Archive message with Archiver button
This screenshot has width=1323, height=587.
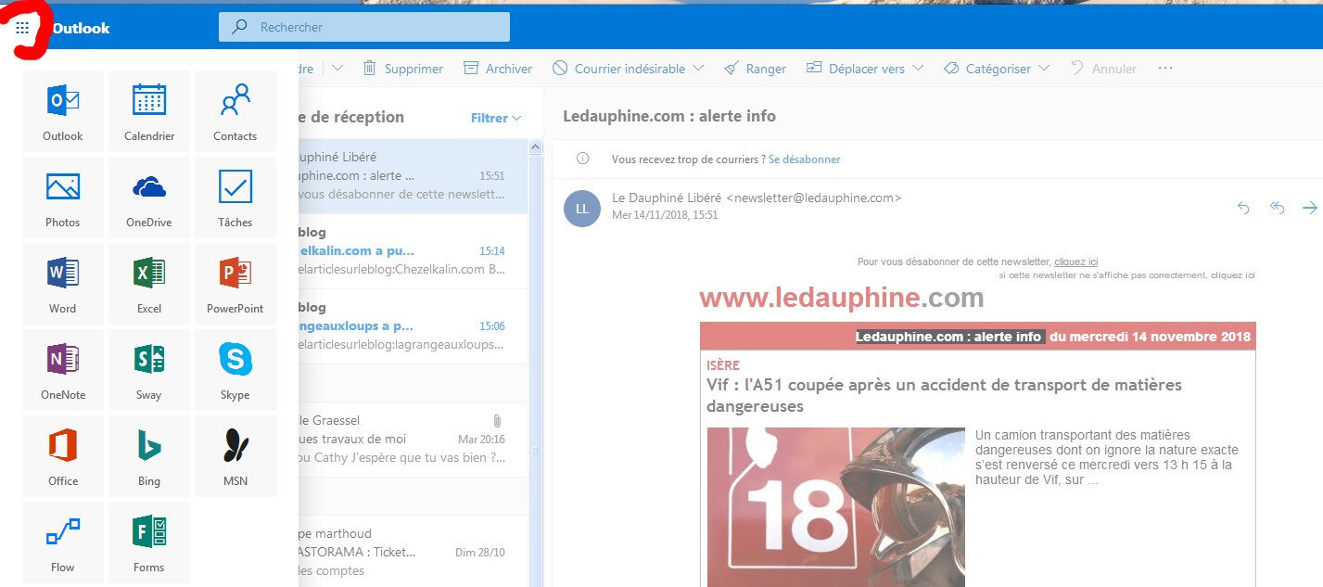(498, 69)
